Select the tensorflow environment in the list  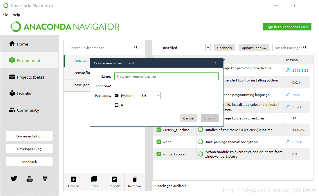(82, 72)
